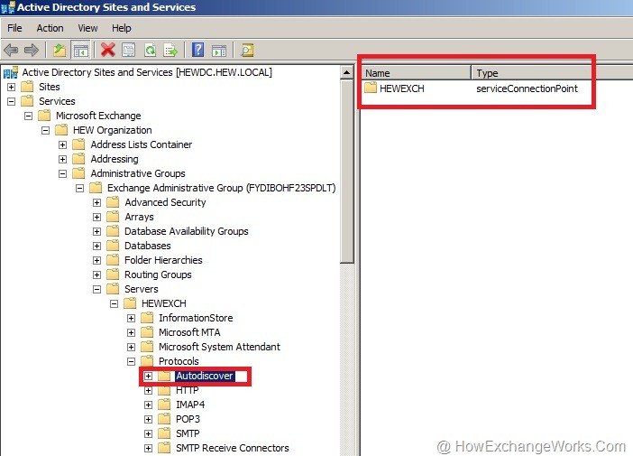Select SMTP Receive Connectors tree item

(x=232, y=448)
